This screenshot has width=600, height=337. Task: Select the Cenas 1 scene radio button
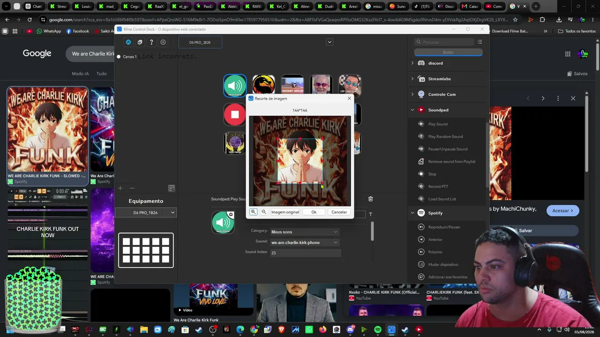[119, 57]
